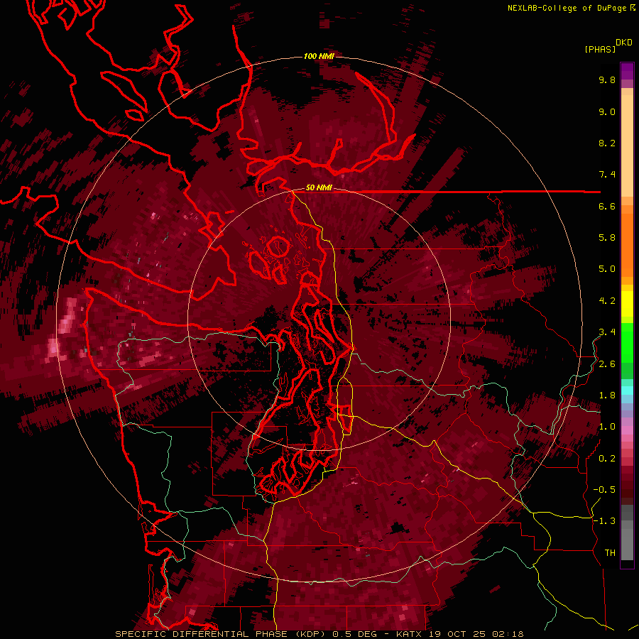Click the green color bar band
639x639 pixels.
tap(627, 343)
